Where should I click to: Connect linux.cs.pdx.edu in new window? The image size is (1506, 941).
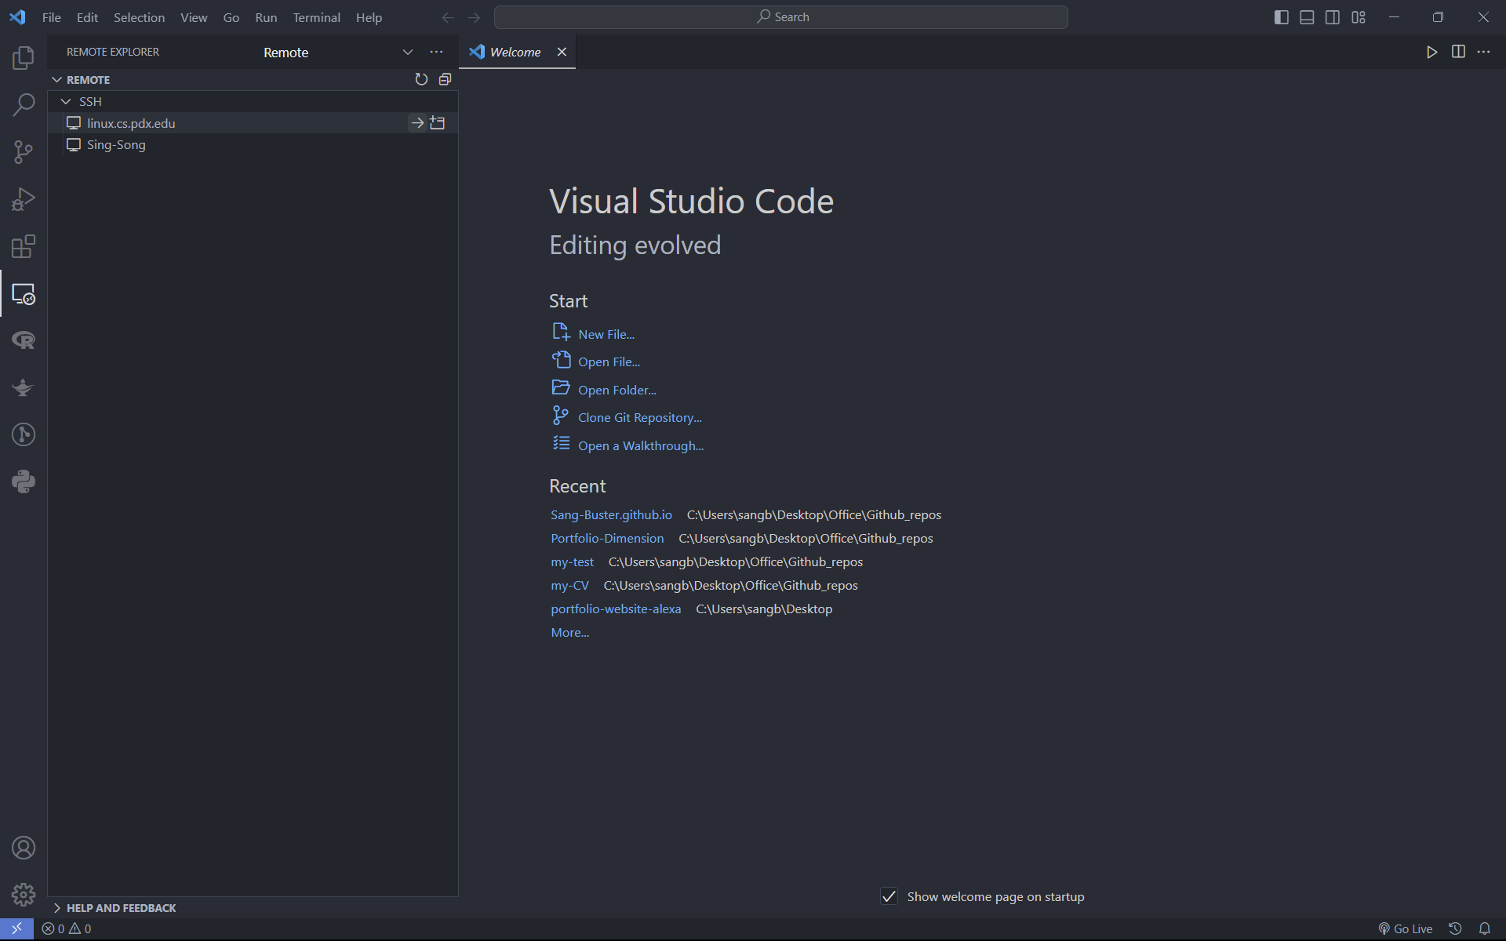(x=438, y=123)
